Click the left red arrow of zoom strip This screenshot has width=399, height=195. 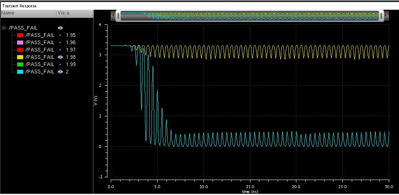click(x=113, y=16)
